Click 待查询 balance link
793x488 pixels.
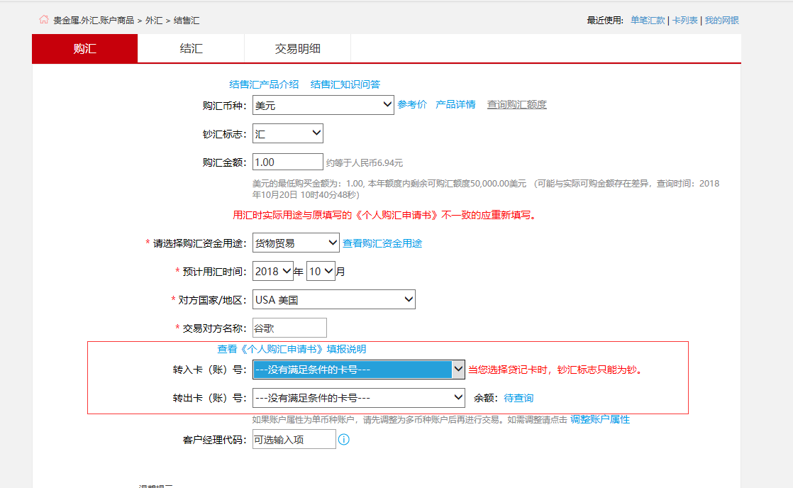click(x=518, y=399)
